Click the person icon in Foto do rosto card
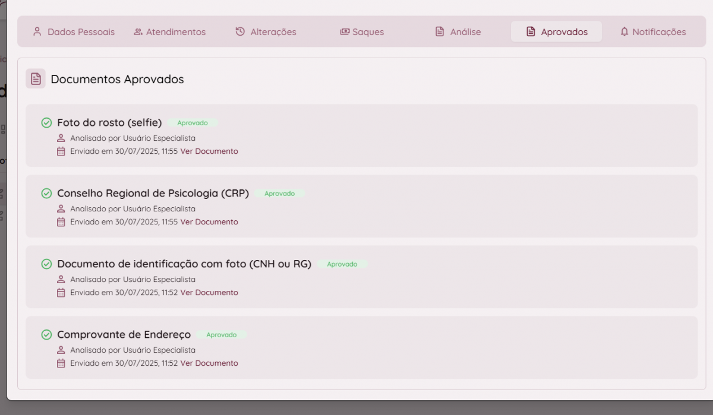 (61, 138)
